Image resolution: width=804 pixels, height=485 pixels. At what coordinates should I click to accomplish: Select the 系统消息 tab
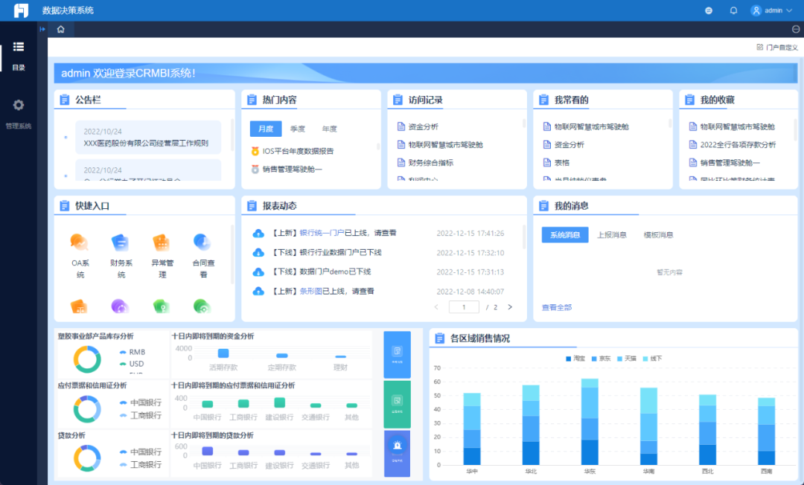pyautogui.click(x=565, y=235)
